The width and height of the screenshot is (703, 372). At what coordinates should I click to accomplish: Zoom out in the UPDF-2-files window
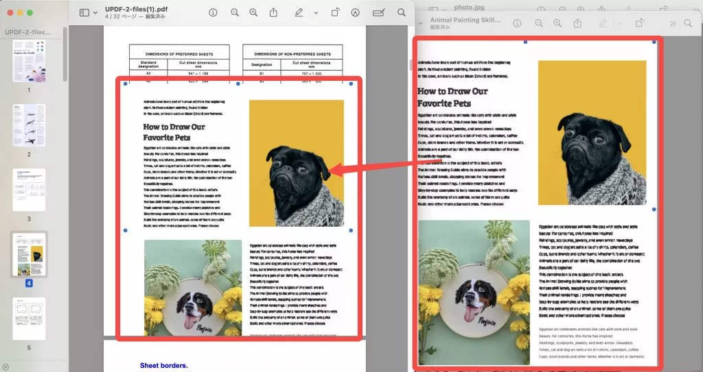click(x=235, y=12)
